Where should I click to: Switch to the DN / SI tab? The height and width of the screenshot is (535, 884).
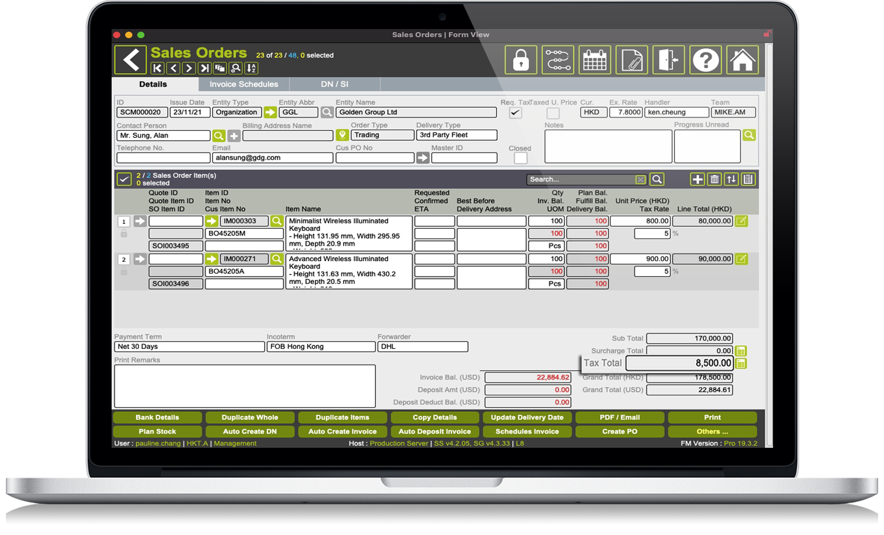334,84
